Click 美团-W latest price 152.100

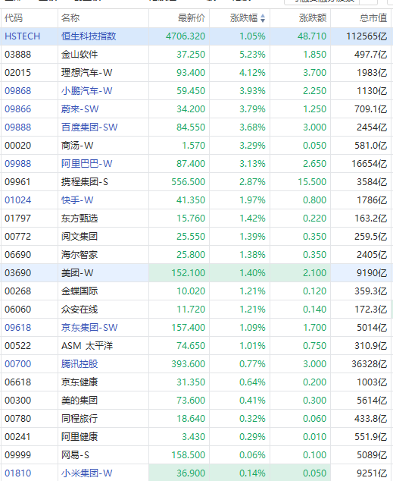click(189, 272)
